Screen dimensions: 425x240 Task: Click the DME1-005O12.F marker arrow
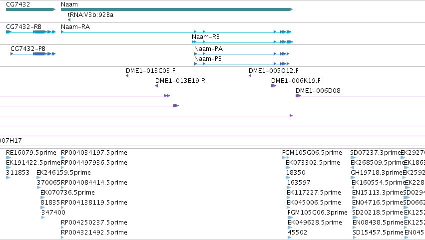pos(250,76)
